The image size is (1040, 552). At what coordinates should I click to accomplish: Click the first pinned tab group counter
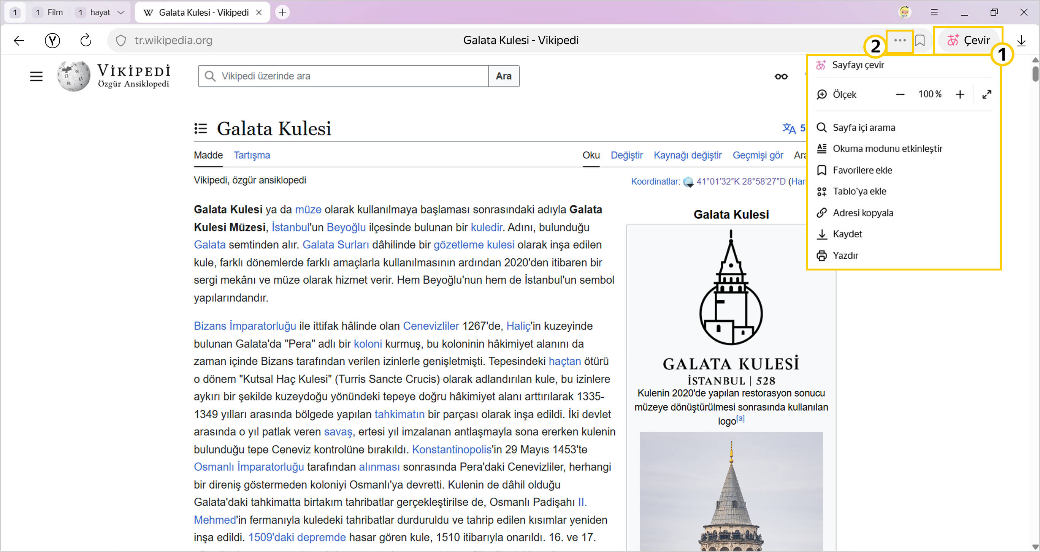point(15,13)
